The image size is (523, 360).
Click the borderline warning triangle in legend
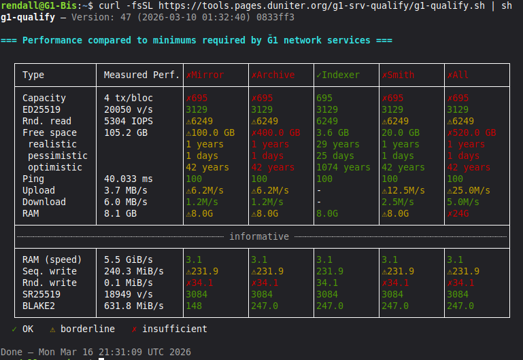coord(52,329)
